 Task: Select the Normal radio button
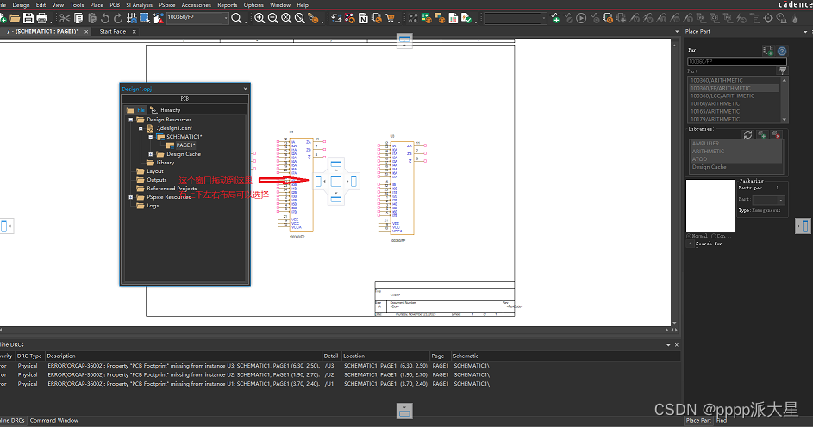point(689,236)
